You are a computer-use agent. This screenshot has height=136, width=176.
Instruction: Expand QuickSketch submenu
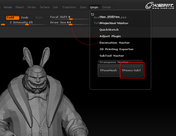click(x=109, y=30)
